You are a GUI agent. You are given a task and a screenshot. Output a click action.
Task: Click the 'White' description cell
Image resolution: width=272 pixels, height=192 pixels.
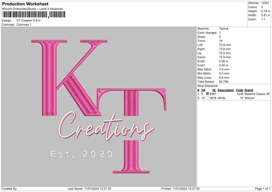(x=221, y=98)
